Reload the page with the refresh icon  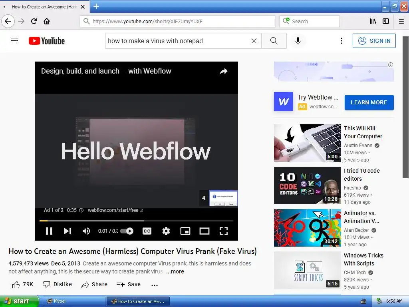[34, 21]
